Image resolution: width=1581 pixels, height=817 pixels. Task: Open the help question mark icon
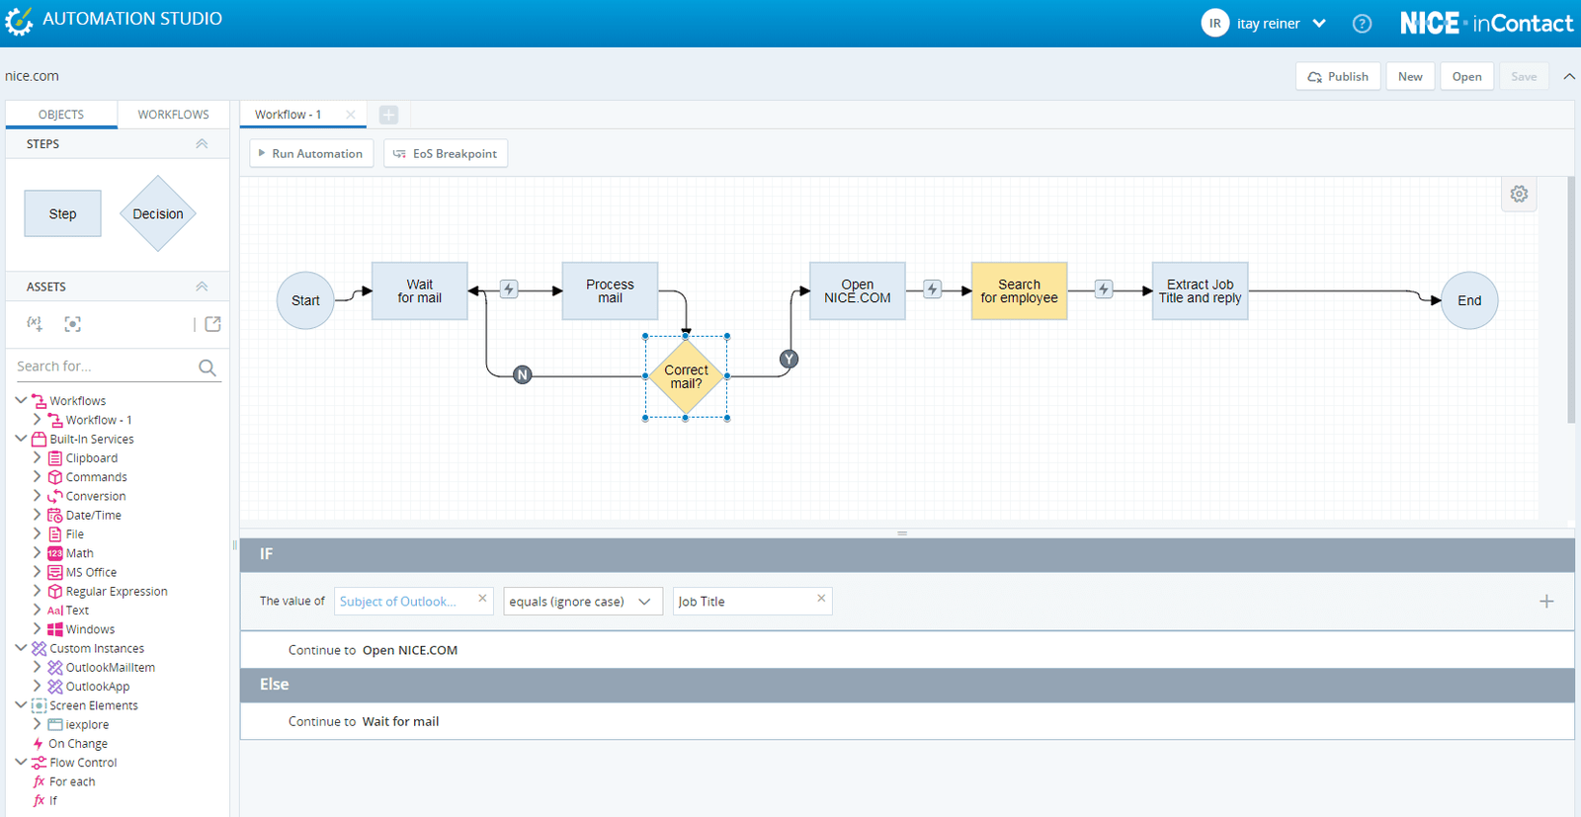click(x=1362, y=24)
